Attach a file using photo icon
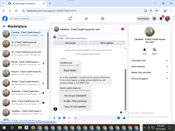The image size is (175, 131). pos(59,118)
